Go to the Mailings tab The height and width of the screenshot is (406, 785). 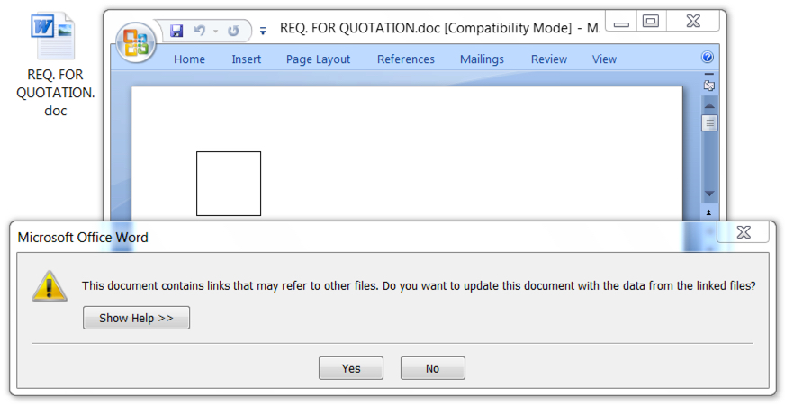point(482,59)
